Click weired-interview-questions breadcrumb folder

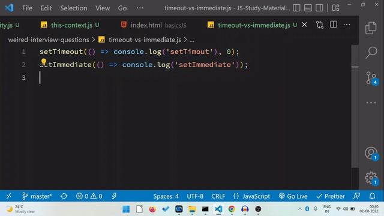(x=49, y=40)
